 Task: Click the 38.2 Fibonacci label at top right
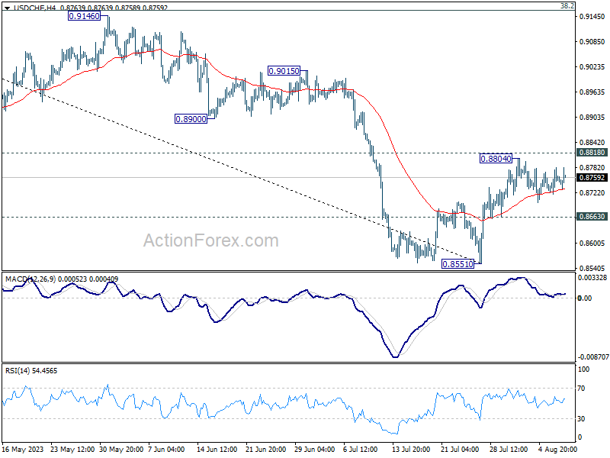[x=567, y=6]
